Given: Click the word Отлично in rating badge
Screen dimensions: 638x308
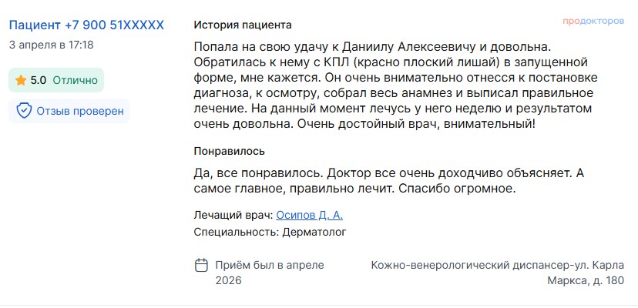Looking at the screenshot, I should (x=75, y=80).
